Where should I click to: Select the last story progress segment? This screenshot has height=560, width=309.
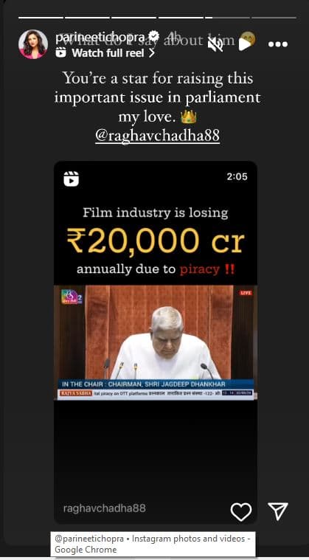pos(274,17)
